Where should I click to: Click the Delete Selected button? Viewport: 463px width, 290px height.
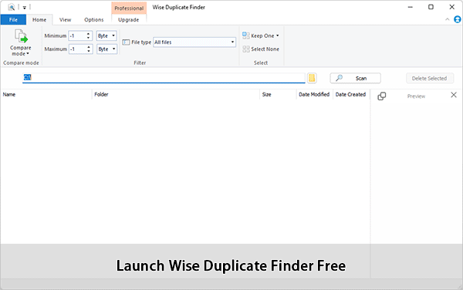coord(429,79)
